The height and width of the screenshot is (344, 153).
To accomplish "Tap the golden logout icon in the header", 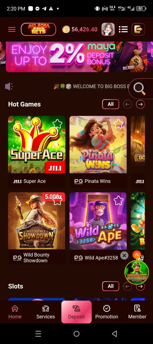I will (x=138, y=29).
